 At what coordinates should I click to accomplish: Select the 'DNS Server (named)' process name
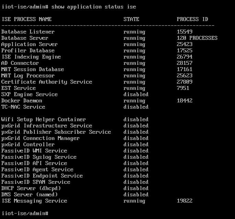(x=30, y=195)
